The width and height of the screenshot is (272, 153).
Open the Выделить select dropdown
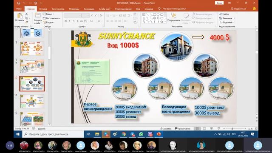point(227,22)
